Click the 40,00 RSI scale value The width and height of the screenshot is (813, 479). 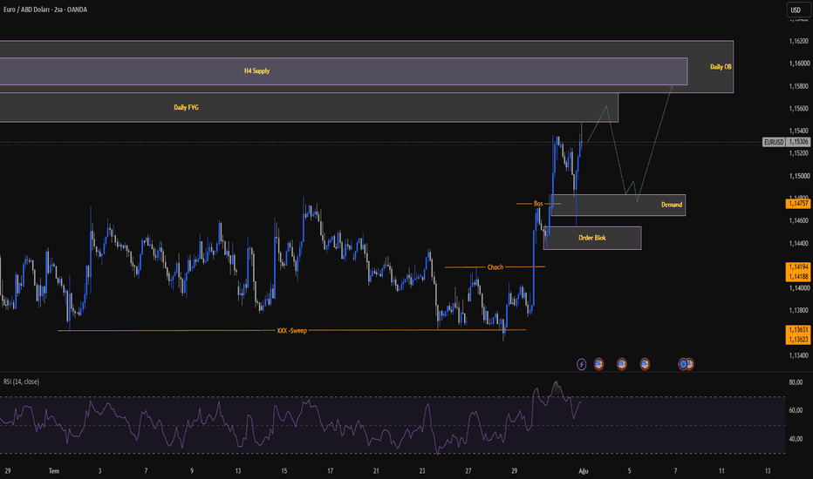[x=796, y=439]
